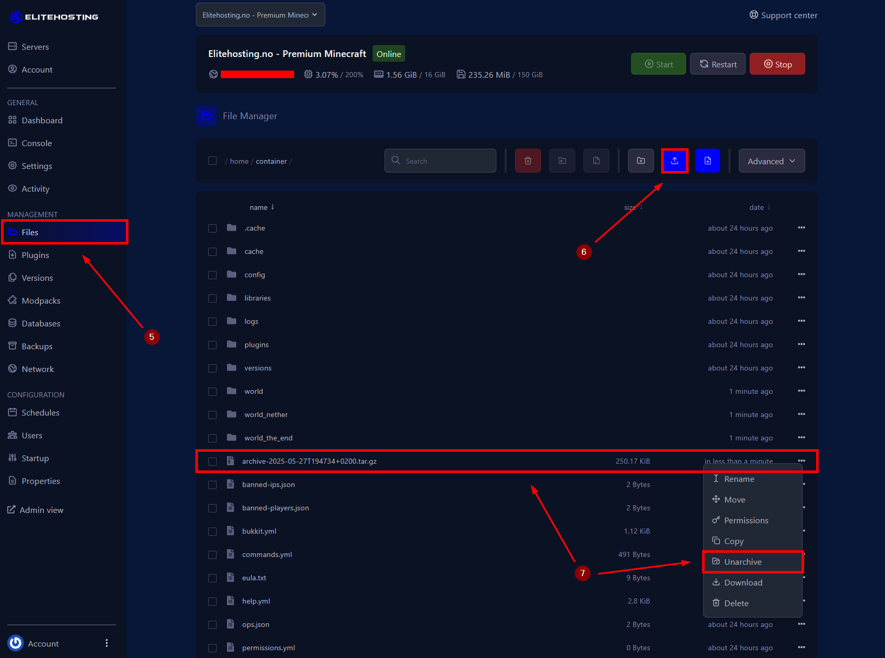Sort files by size column
Viewport: 885px width, 658px height.
click(633, 207)
